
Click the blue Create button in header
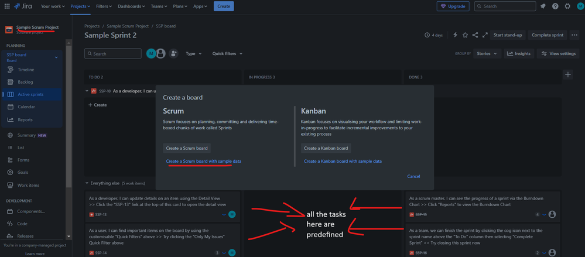(224, 6)
